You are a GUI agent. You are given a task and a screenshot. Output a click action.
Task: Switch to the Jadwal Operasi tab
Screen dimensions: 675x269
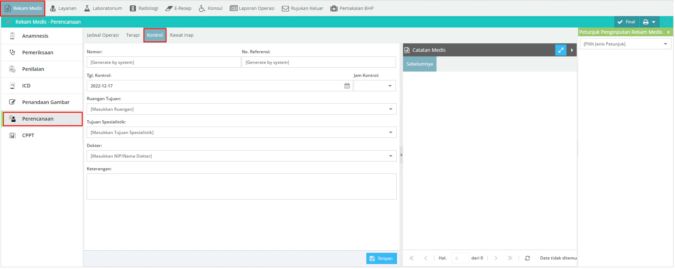pyautogui.click(x=103, y=35)
